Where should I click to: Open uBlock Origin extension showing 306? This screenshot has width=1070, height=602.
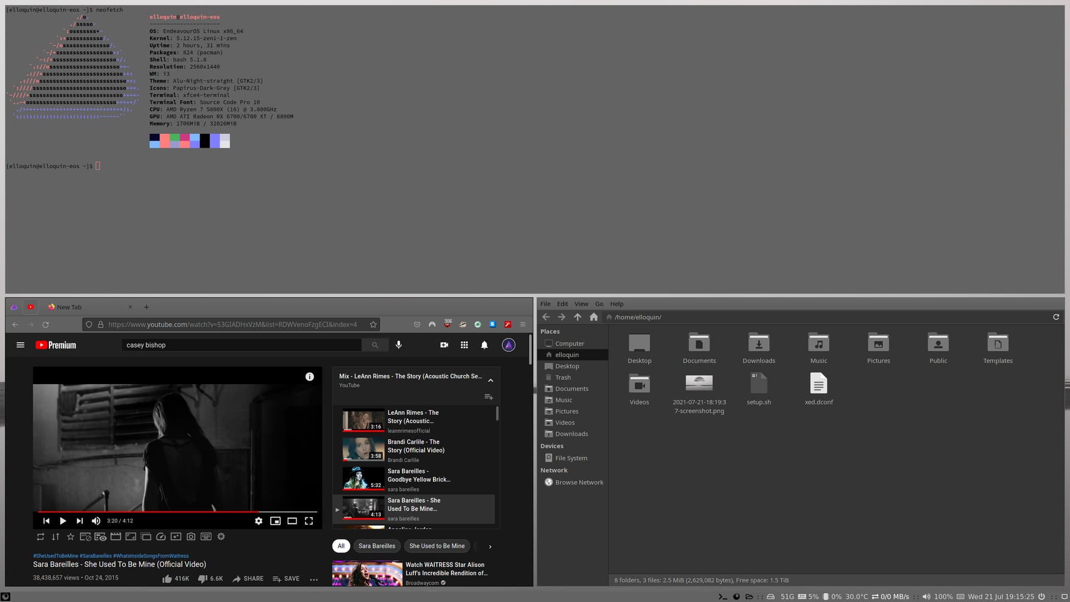coord(448,324)
